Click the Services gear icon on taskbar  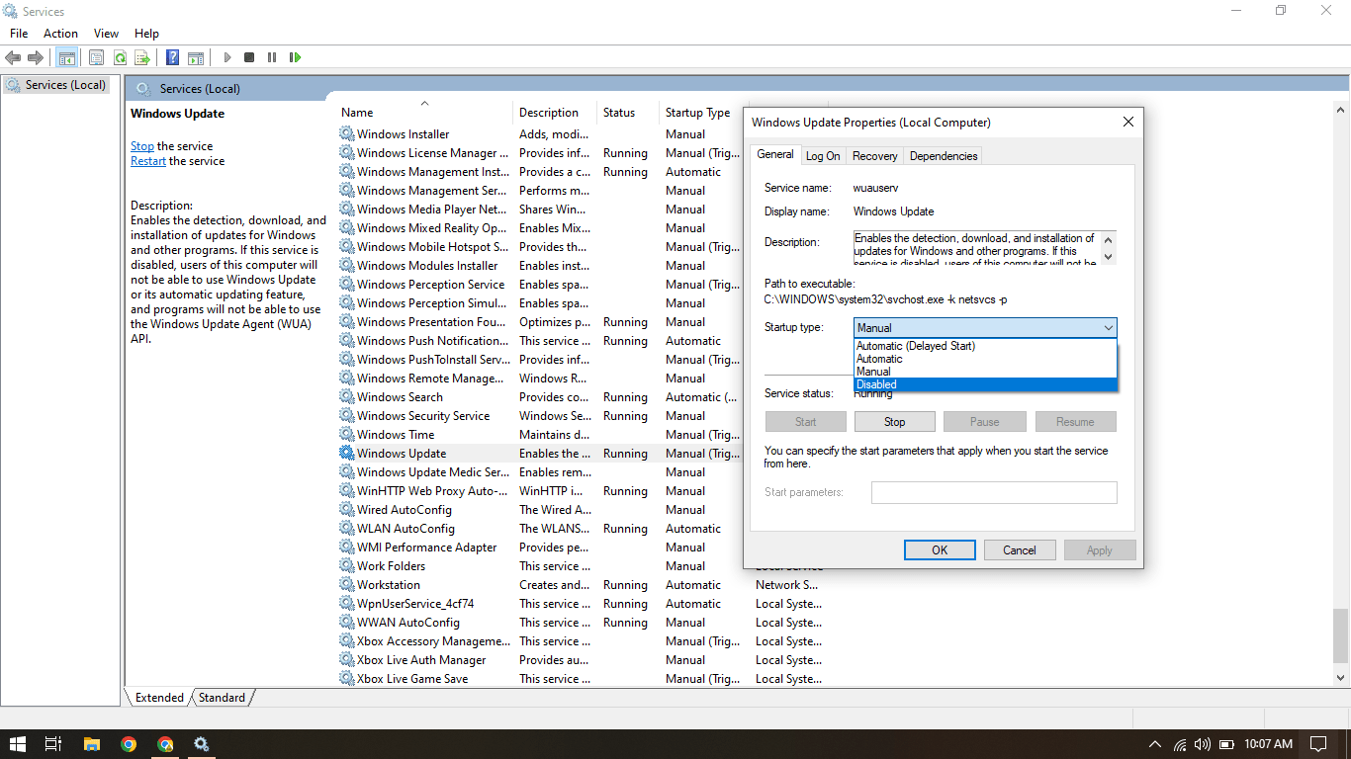[202, 744]
